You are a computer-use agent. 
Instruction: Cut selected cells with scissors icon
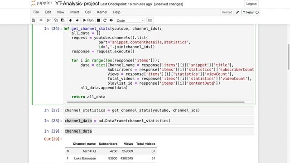pyautogui.click(x=48, y=20)
